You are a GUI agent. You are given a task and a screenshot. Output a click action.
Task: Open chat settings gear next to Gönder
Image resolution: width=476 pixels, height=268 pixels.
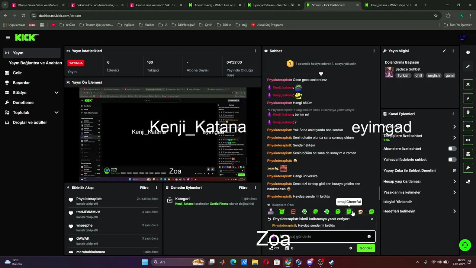pos(351,248)
